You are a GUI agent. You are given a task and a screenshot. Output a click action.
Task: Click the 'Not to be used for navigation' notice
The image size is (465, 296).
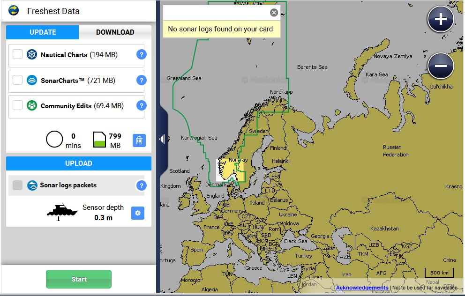coord(425,288)
